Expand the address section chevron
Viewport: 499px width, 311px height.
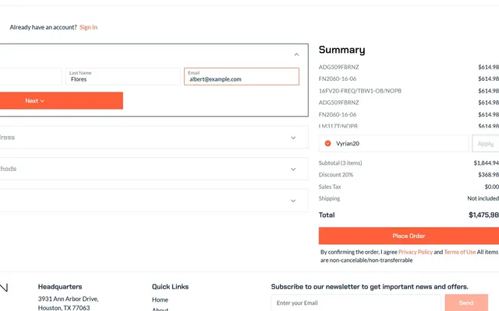click(293, 138)
